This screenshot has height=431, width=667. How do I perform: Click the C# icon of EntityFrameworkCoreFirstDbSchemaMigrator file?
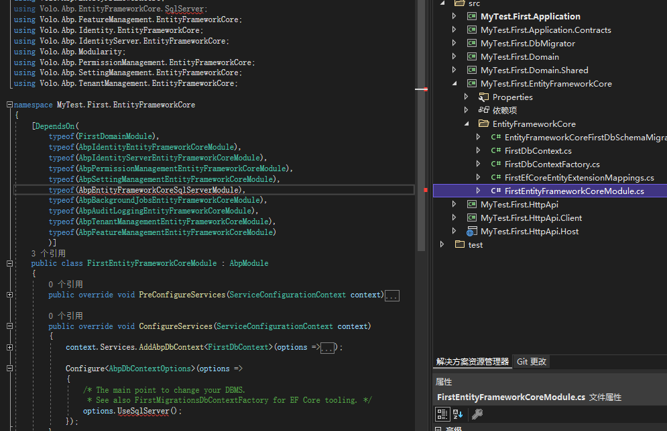point(495,137)
